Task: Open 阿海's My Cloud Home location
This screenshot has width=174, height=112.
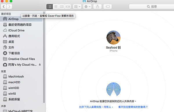Action: point(21,65)
